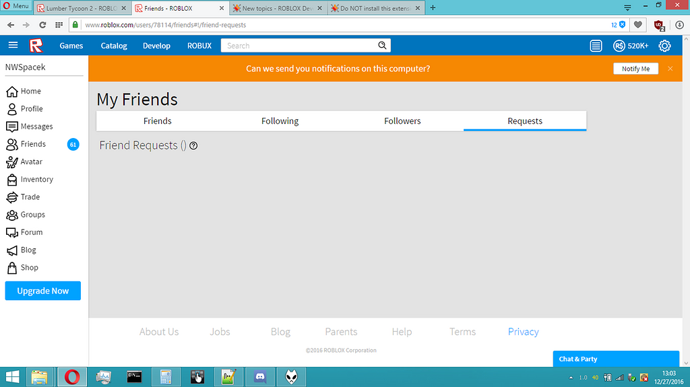Switch to the Friends tab

click(158, 121)
